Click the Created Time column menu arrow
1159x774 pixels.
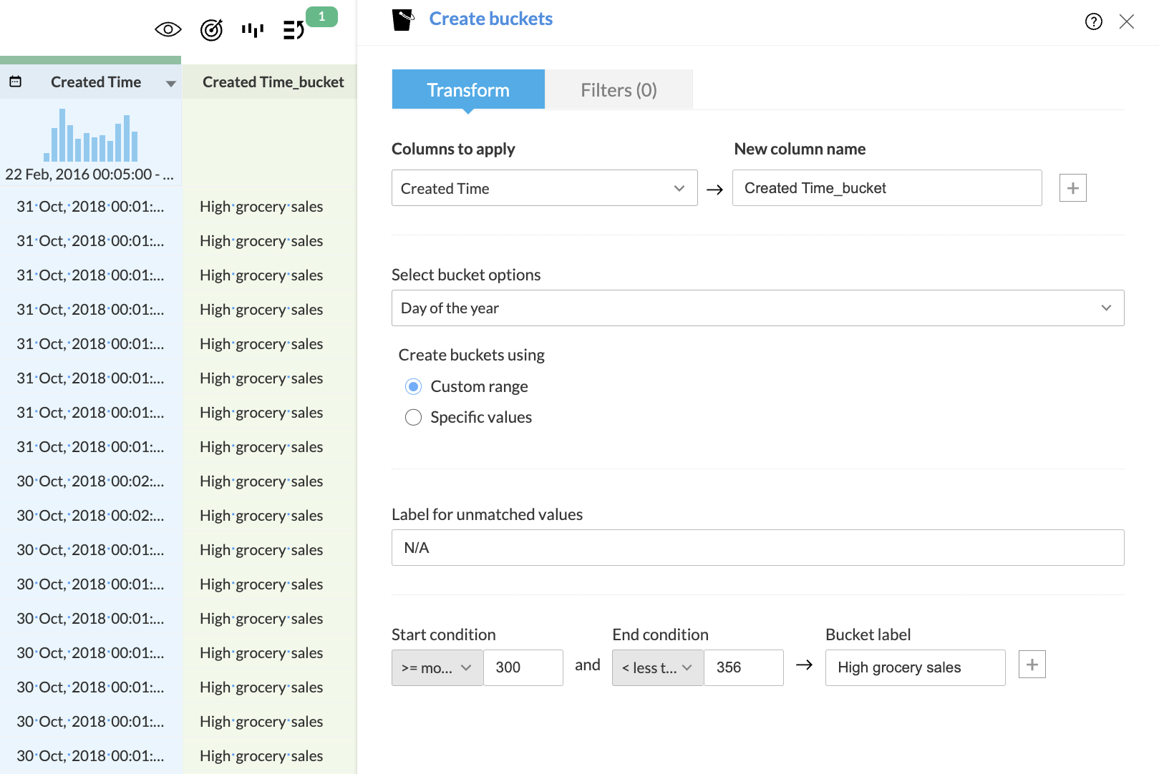pos(170,83)
